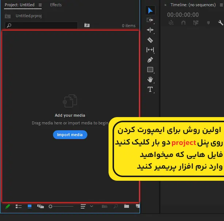Click the Project panel search field

tap(42, 25)
